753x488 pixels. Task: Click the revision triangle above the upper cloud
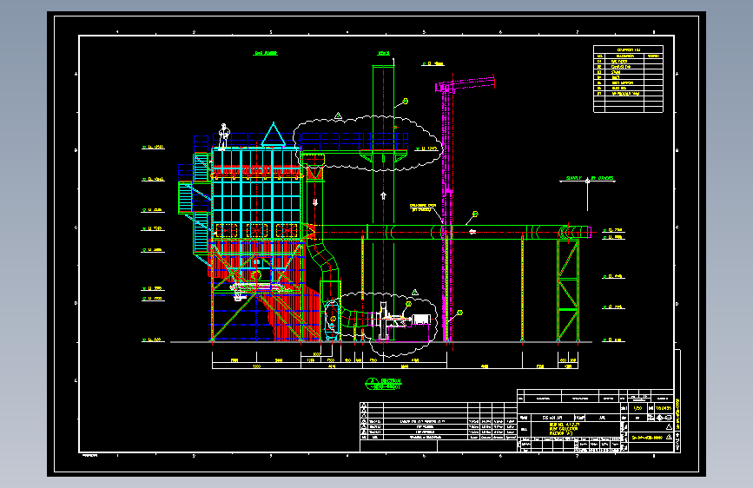tap(338, 115)
